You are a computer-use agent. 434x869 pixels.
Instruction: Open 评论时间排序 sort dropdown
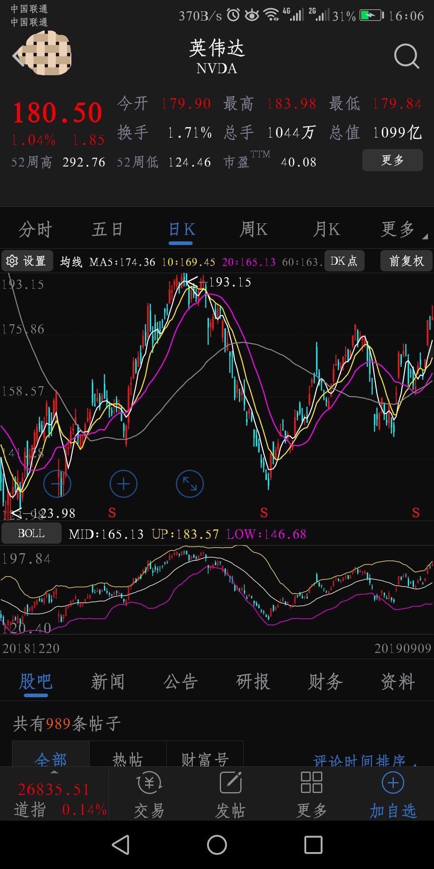point(364,760)
